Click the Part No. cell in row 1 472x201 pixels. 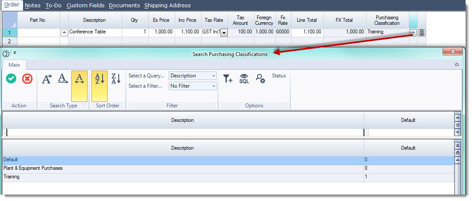pyautogui.click(x=38, y=33)
